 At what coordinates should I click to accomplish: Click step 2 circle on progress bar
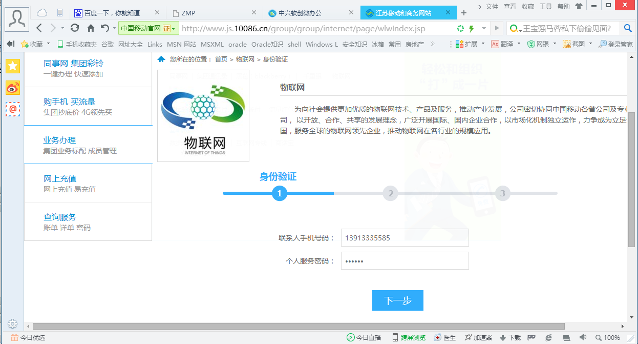pyautogui.click(x=391, y=193)
